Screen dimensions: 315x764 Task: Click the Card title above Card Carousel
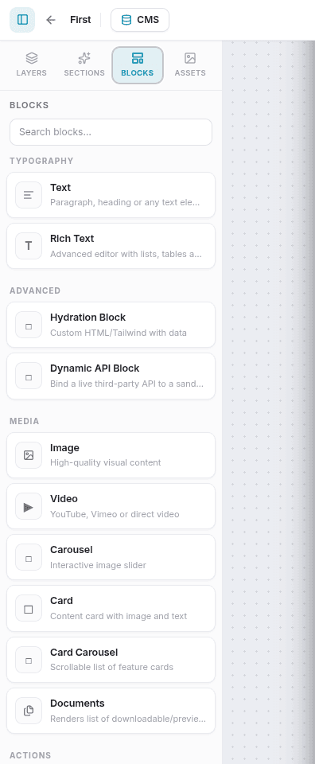coord(61,601)
